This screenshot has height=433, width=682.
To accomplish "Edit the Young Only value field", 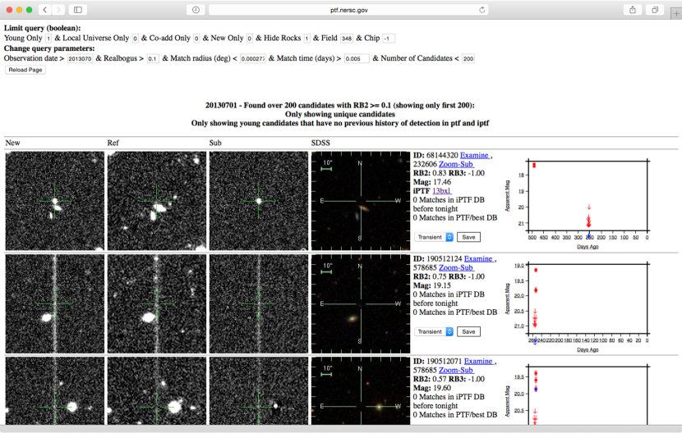I will pyautogui.click(x=48, y=39).
